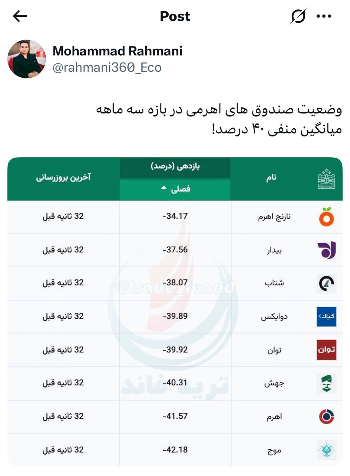Select the بازدهی (درصد) column header

[x=175, y=167]
